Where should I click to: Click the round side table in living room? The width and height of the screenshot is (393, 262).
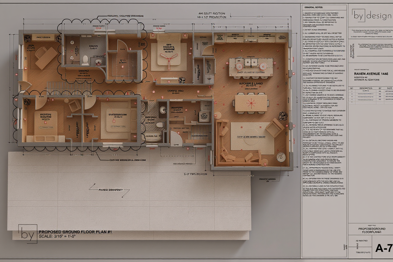[281, 157]
